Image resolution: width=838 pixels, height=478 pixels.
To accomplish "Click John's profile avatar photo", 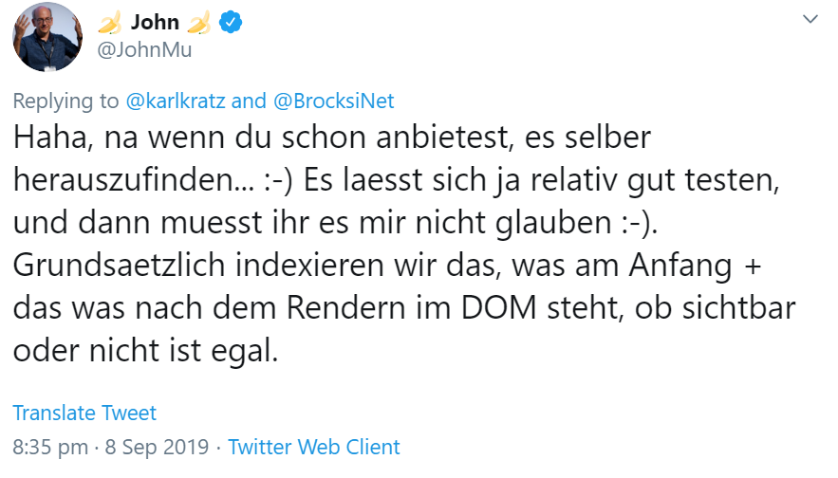I will [47, 37].
